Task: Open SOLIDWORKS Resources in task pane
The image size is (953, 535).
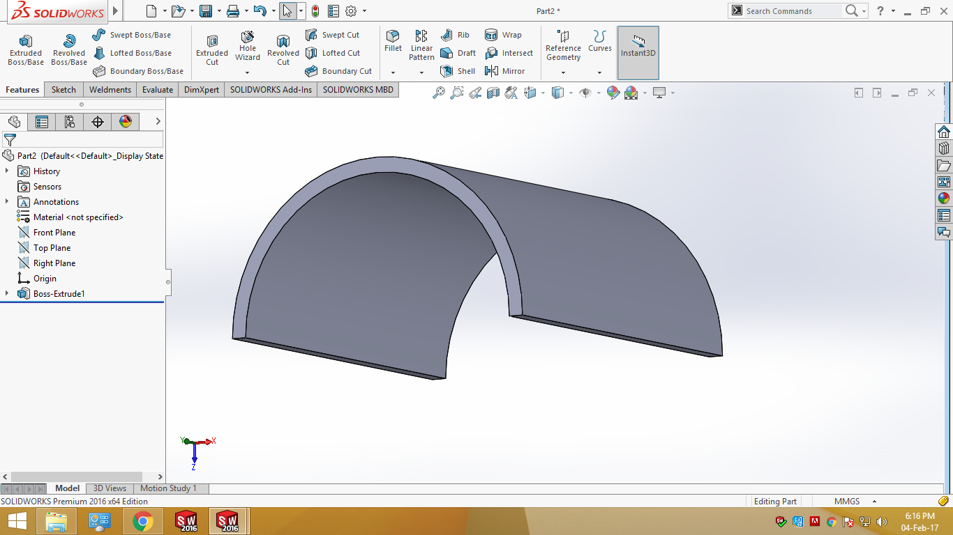Action: click(x=944, y=132)
